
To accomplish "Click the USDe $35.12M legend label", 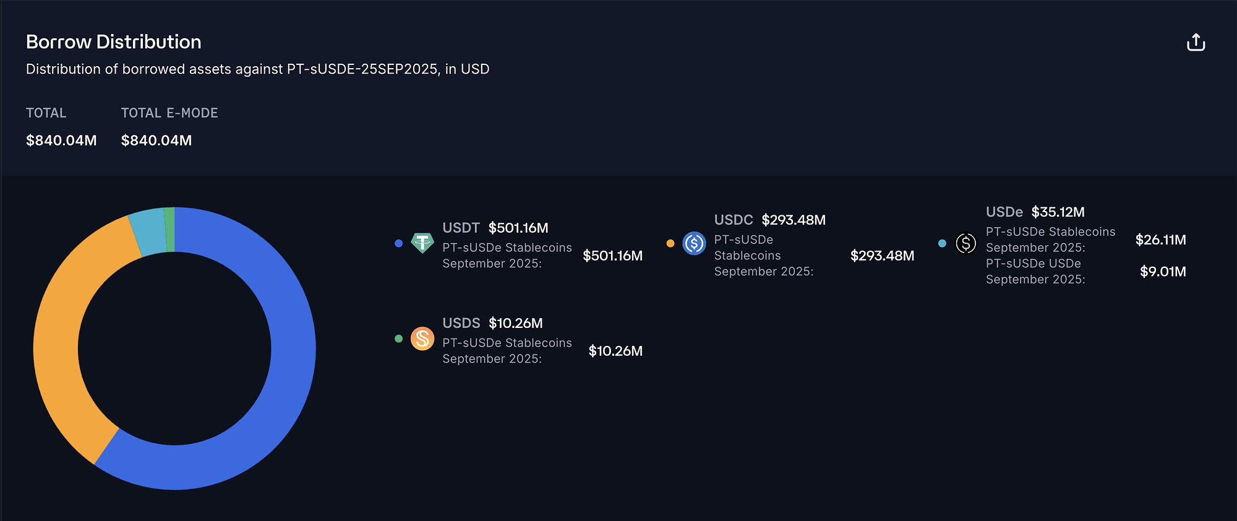I will pyautogui.click(x=1035, y=212).
